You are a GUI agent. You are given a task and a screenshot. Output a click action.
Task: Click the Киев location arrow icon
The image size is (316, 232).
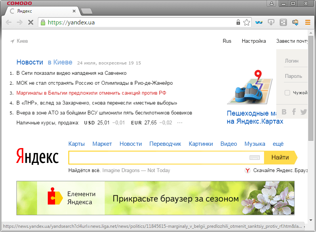tap(12, 41)
